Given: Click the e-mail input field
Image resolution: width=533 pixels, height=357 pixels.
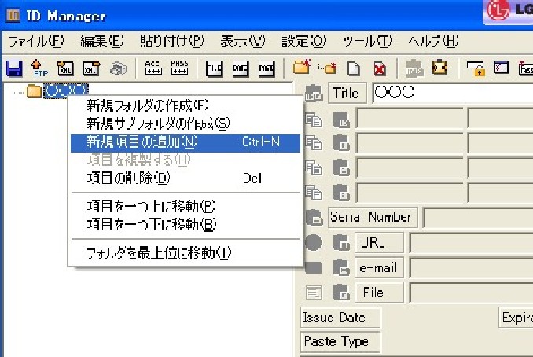Looking at the screenshot, I should [471, 268].
